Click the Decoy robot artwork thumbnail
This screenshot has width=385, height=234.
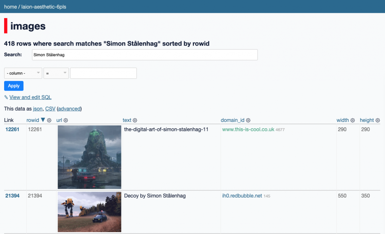(x=89, y=212)
